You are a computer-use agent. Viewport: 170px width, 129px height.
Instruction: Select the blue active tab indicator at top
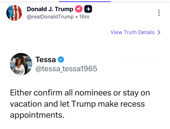[x=85, y=2]
